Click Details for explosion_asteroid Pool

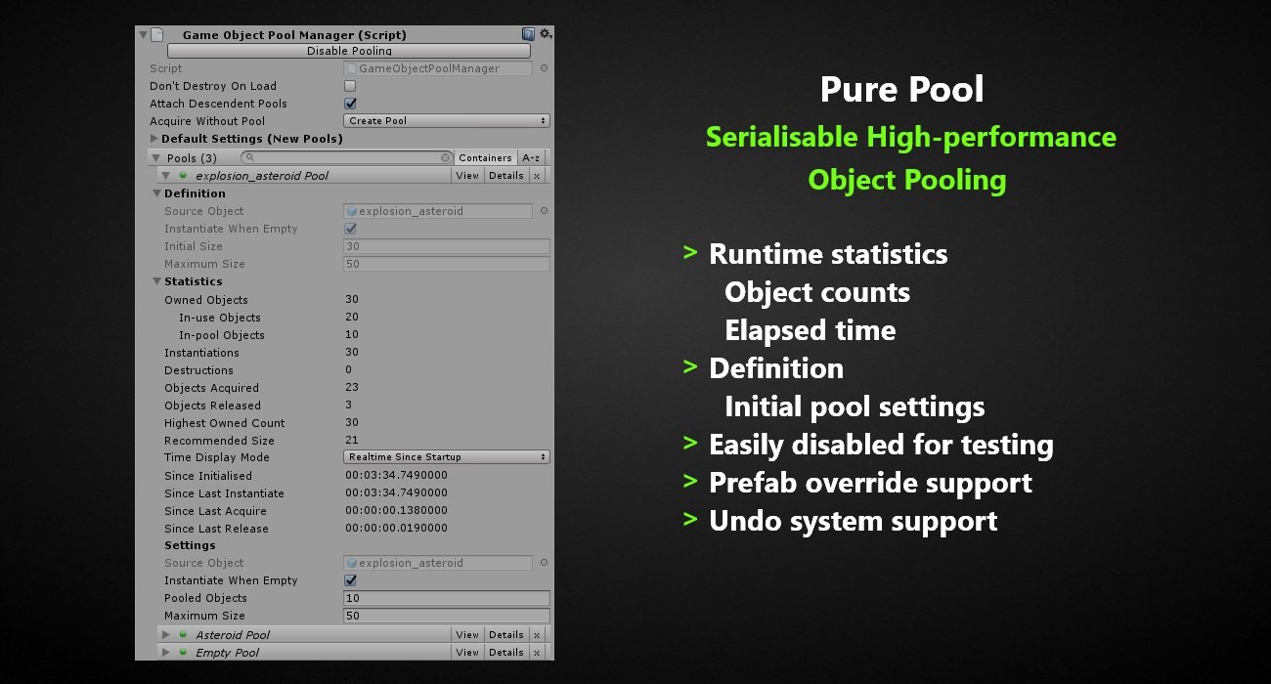tap(506, 176)
